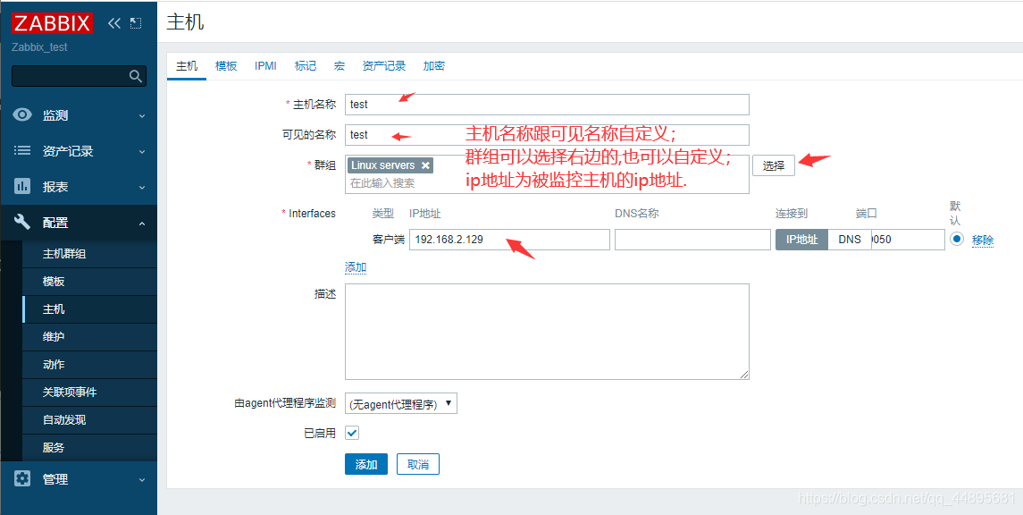Click the Zabbix_test server name
Screen dimensions: 1023x515
click(x=40, y=47)
